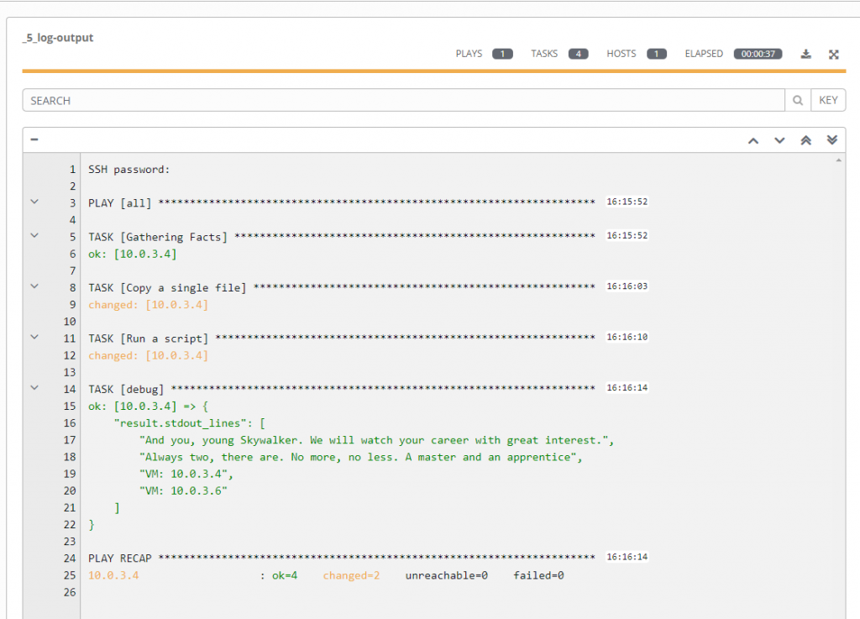Screen dimensions: 860x619
Task: Click recap value unreachable=0
Action: click(447, 575)
